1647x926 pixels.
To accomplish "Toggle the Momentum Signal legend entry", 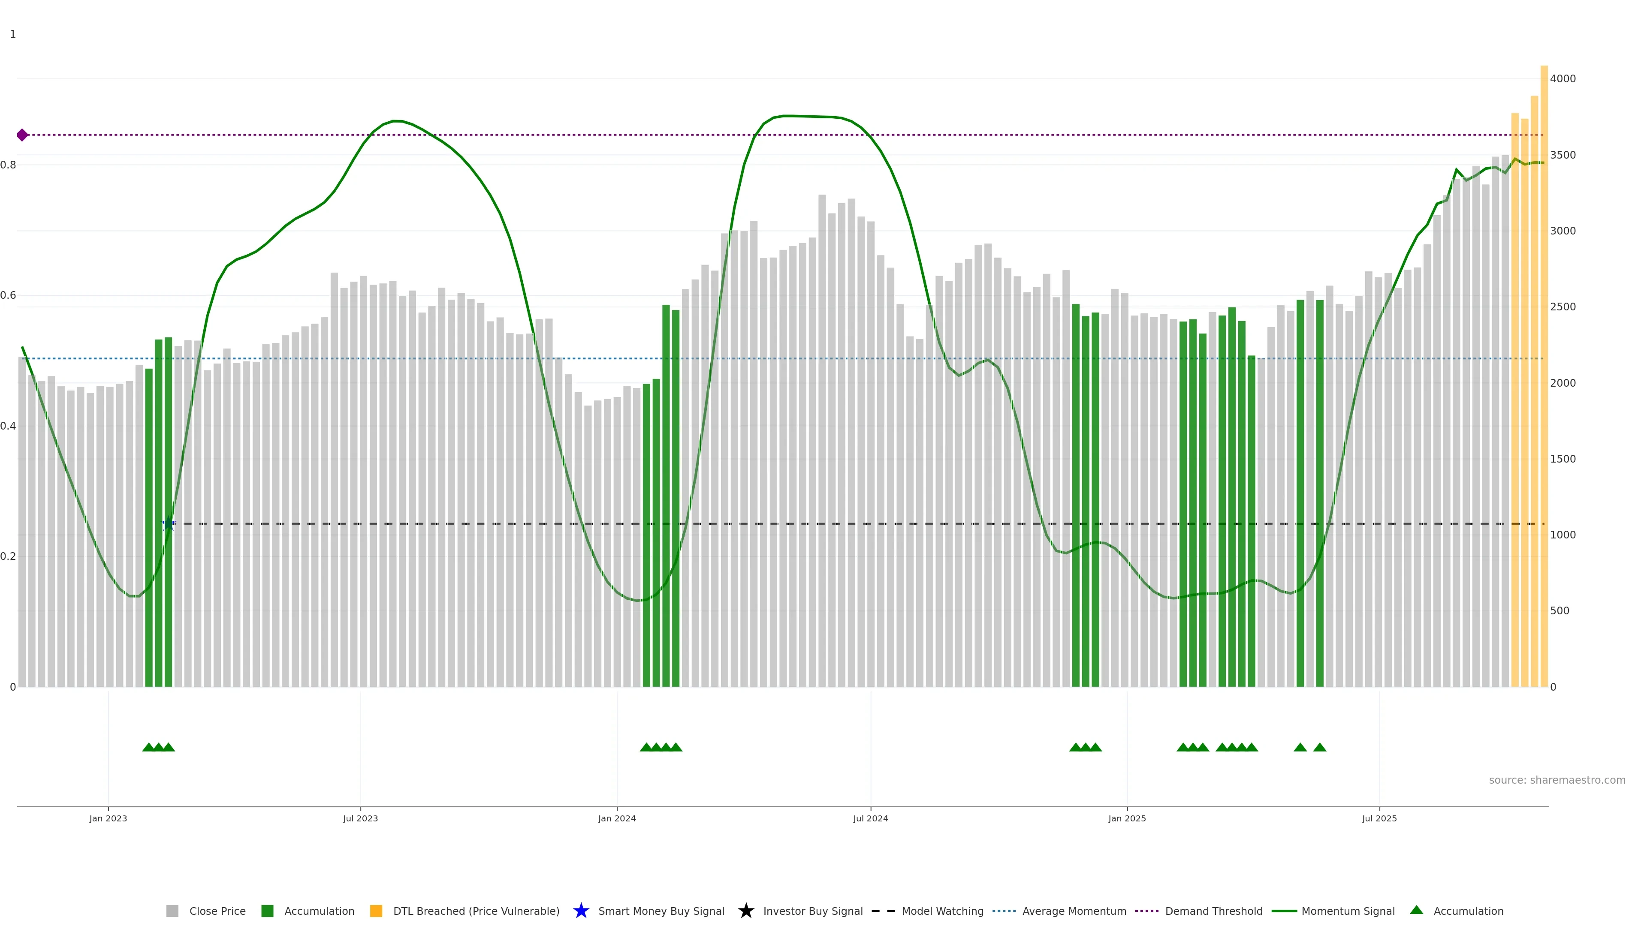I will [1348, 911].
